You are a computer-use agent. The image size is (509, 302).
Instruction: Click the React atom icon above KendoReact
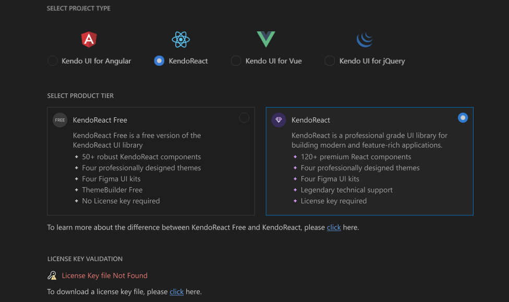pos(180,39)
